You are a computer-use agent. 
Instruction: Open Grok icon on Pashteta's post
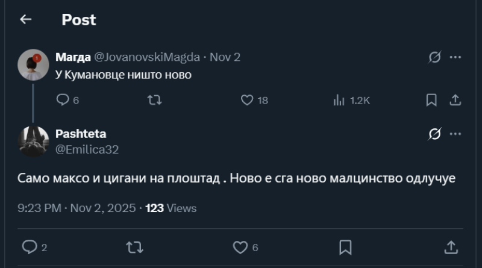pyautogui.click(x=434, y=134)
